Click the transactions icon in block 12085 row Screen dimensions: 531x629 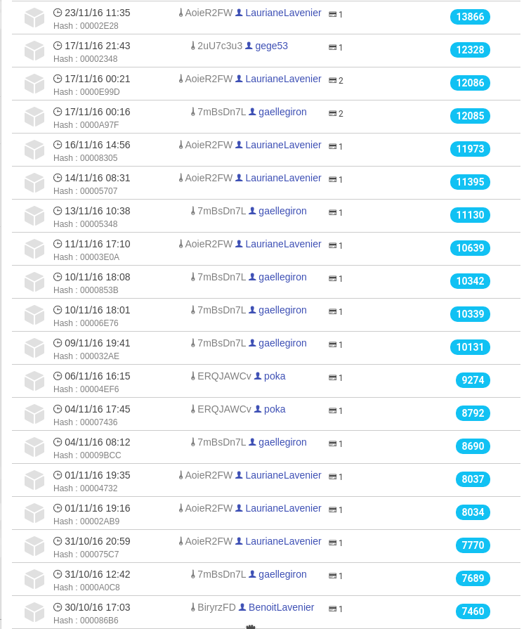[x=332, y=114]
